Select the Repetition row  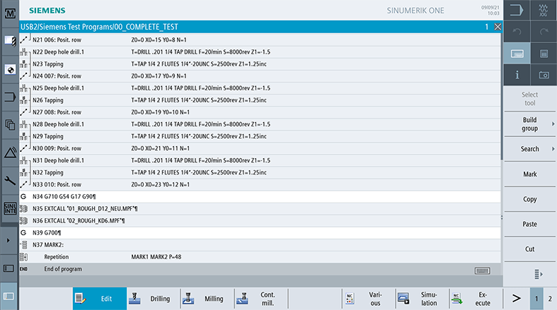click(x=260, y=257)
